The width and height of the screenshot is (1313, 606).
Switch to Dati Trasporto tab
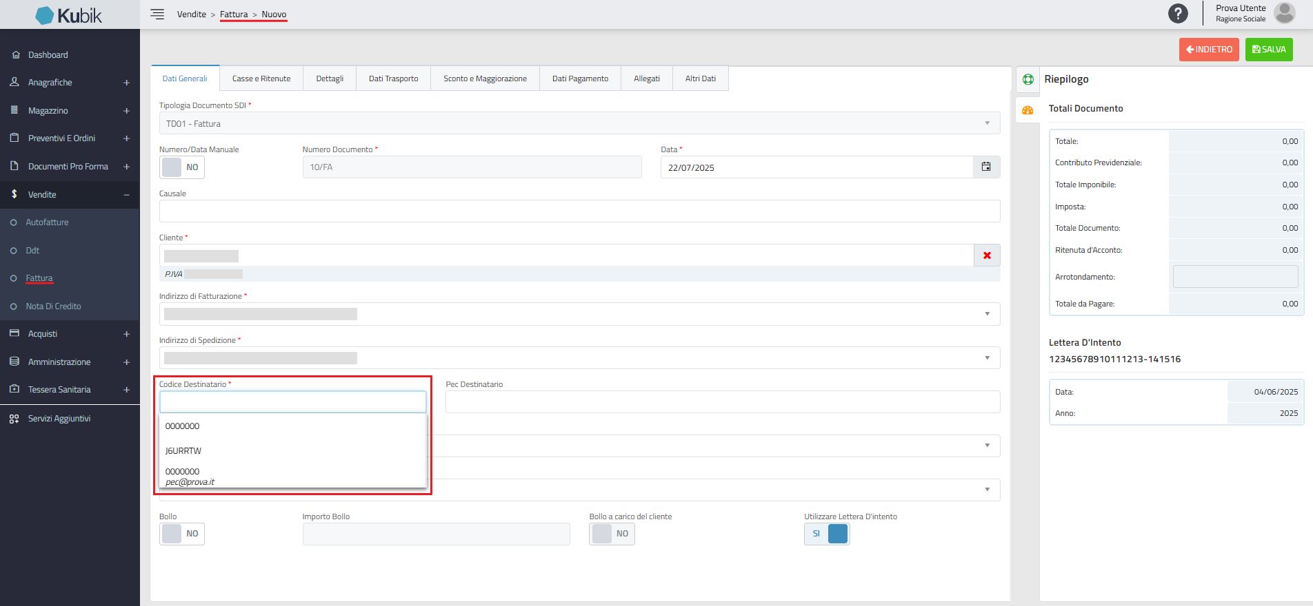tap(393, 79)
